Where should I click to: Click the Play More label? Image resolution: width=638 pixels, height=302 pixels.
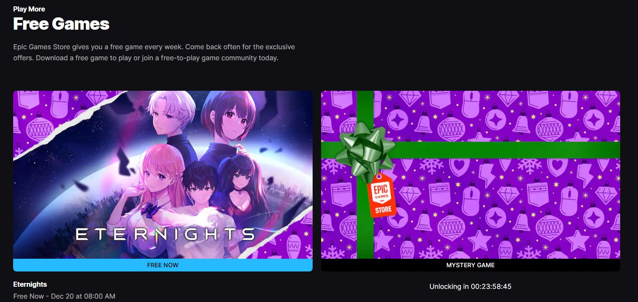(x=29, y=9)
